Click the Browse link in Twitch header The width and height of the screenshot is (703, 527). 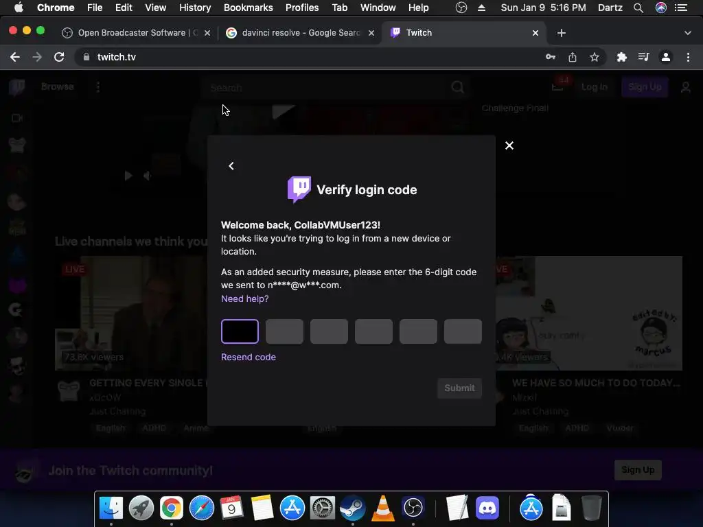(x=58, y=86)
